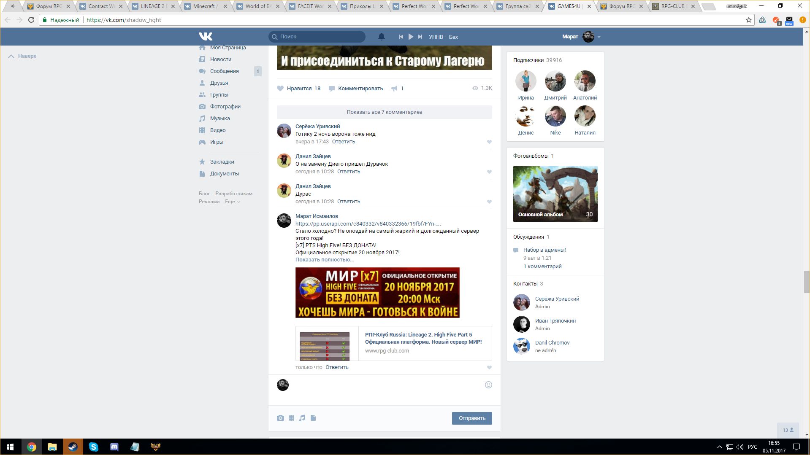The height and width of the screenshot is (455, 810).
Task: Open Discord from the taskbar
Action: [114, 447]
